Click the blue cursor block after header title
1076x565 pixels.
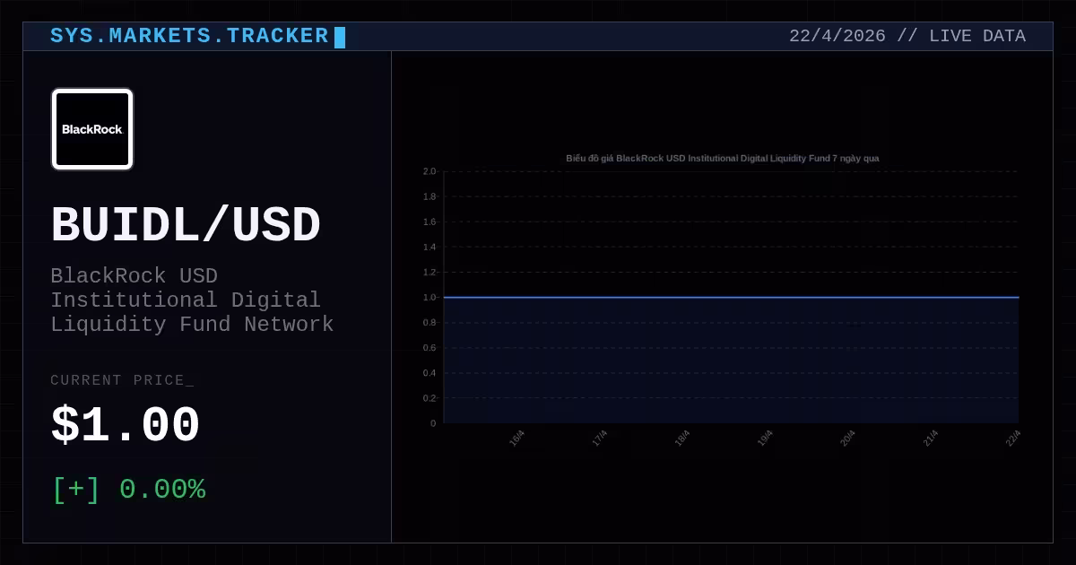pyautogui.click(x=340, y=37)
